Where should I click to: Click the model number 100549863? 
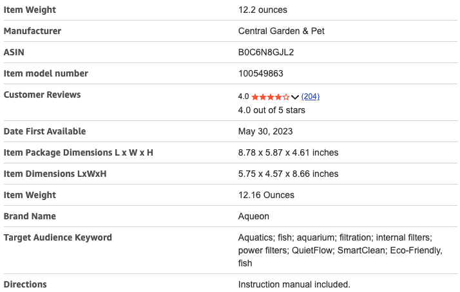click(x=261, y=73)
